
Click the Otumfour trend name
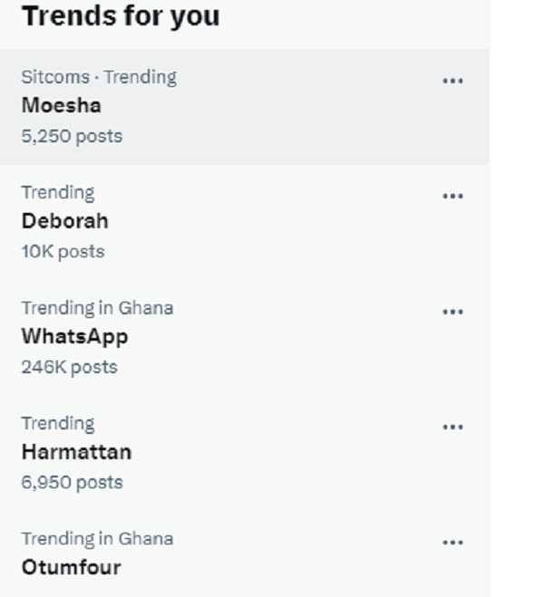[71, 568]
